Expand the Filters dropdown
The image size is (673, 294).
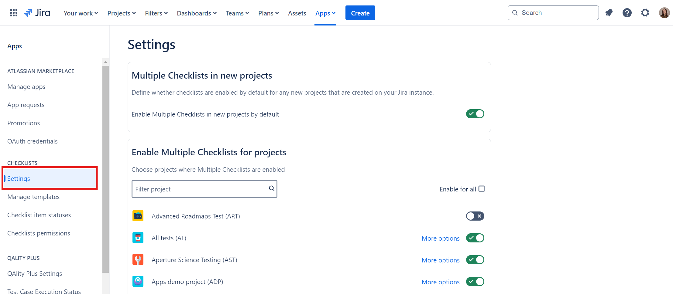point(156,13)
